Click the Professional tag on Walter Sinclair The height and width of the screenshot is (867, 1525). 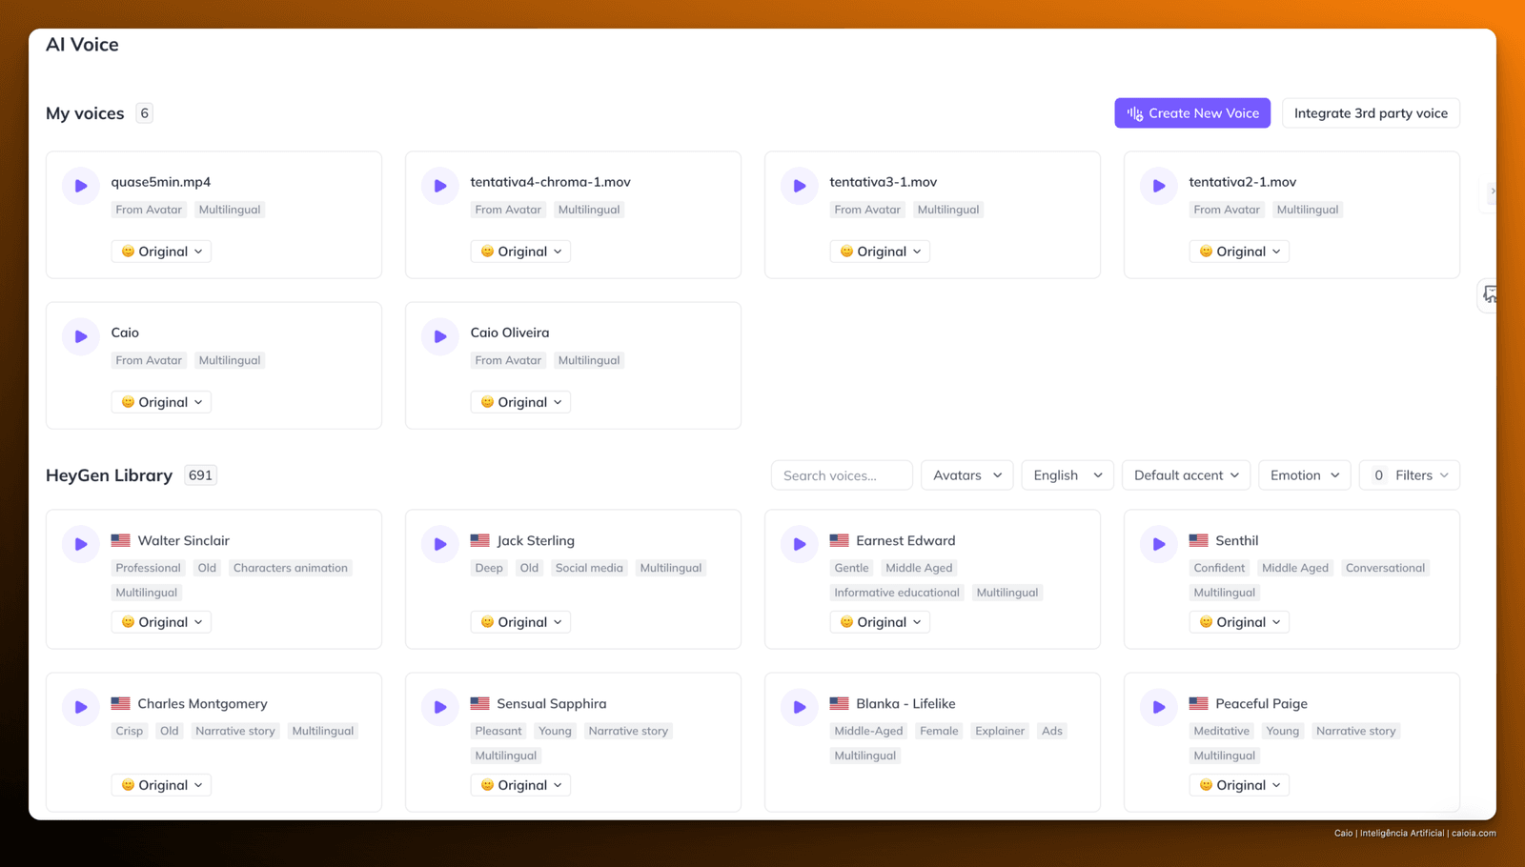(x=148, y=568)
